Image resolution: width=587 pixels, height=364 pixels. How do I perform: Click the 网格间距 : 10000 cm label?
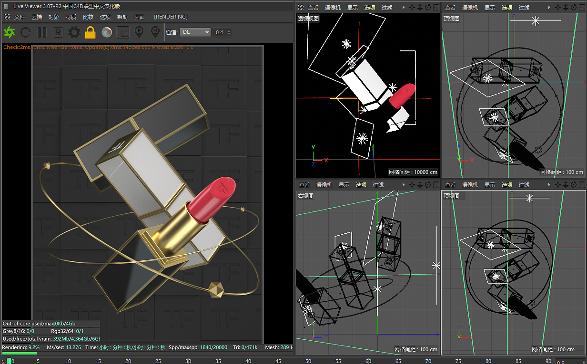pos(413,172)
